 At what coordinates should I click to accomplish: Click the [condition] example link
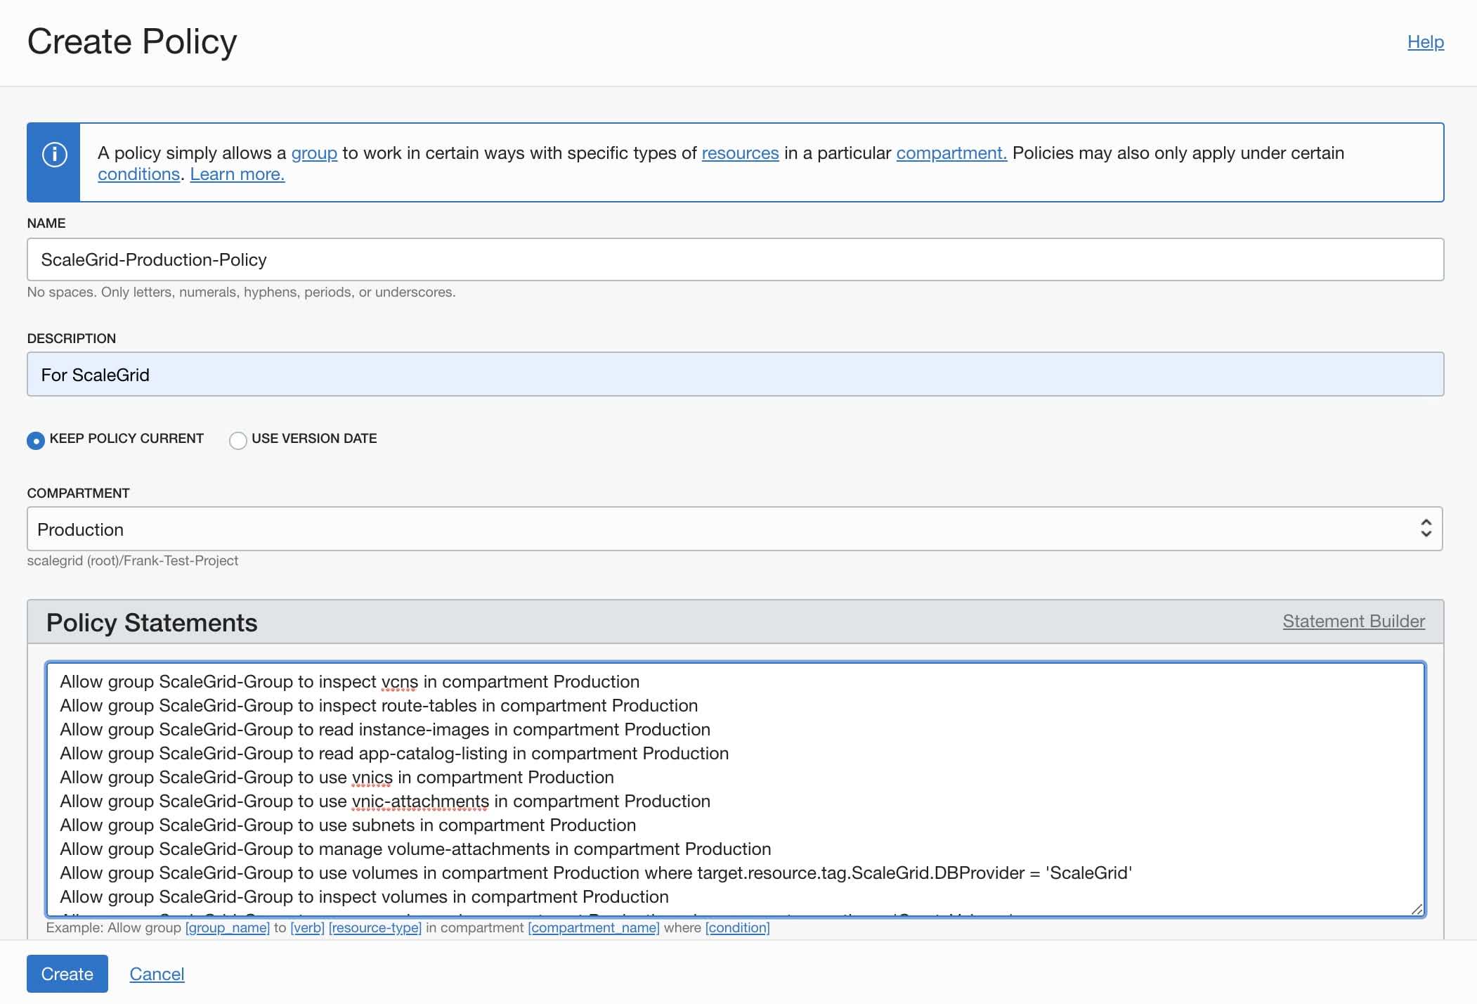click(x=738, y=928)
